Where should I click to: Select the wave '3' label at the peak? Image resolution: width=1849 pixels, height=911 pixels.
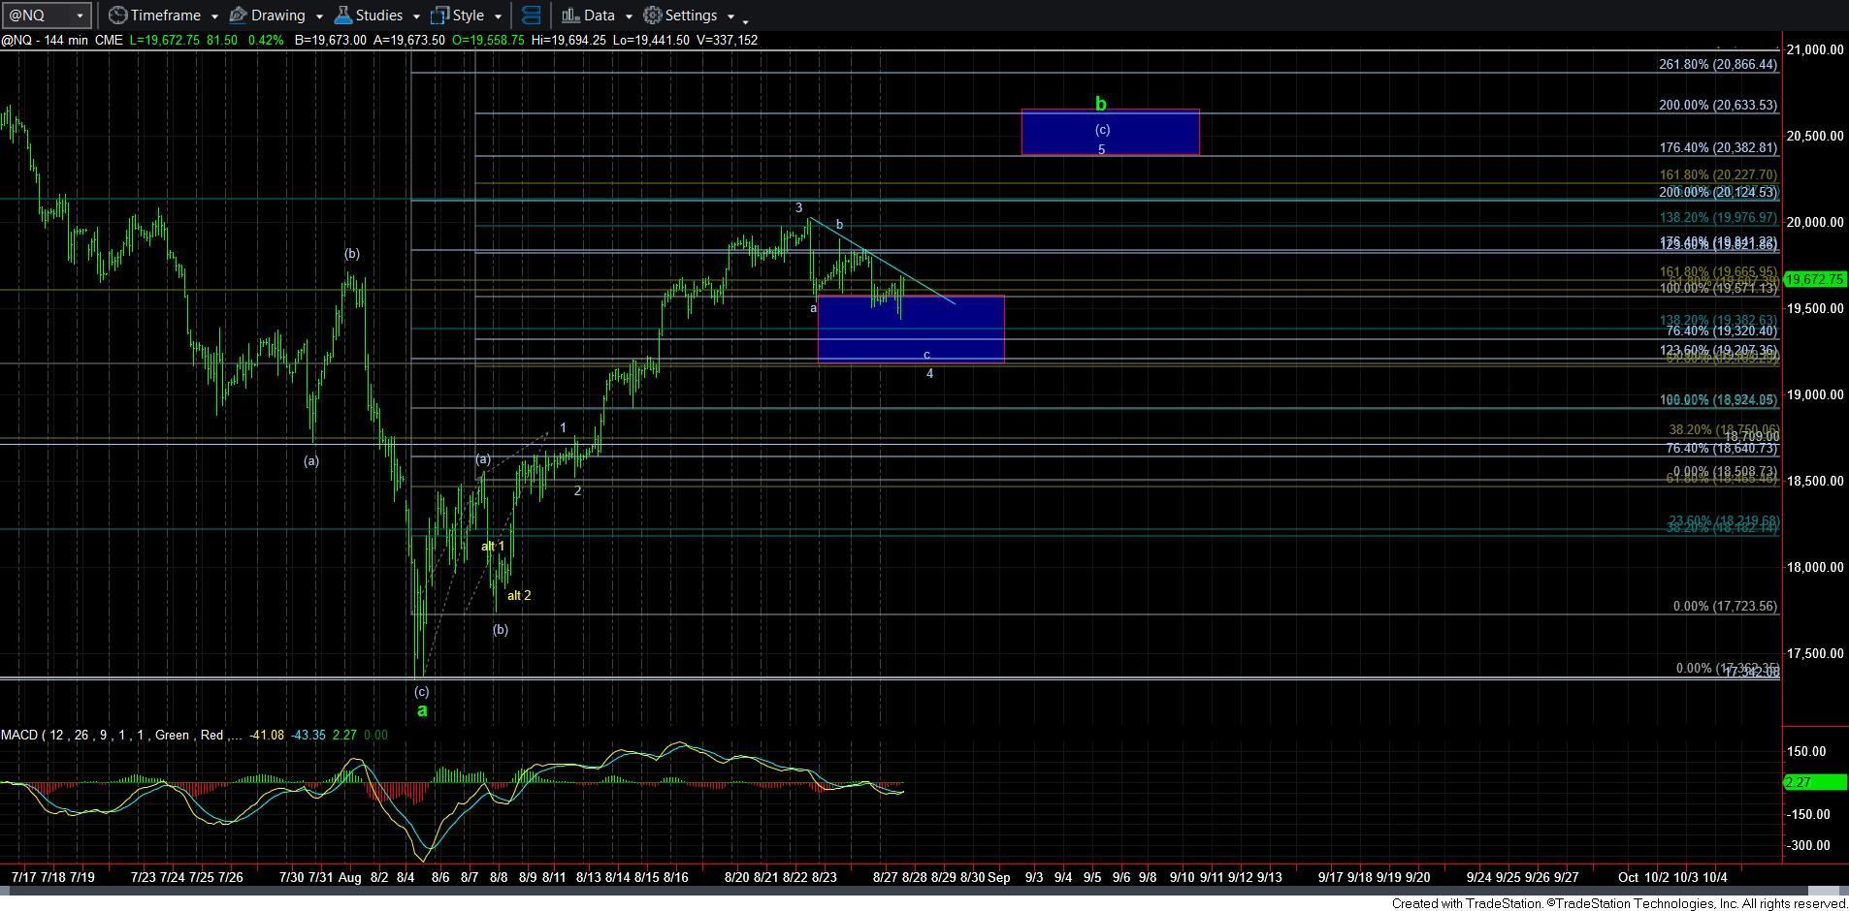pyautogui.click(x=799, y=208)
